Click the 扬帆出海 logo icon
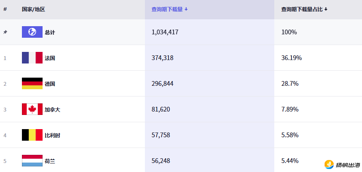 click(x=329, y=164)
